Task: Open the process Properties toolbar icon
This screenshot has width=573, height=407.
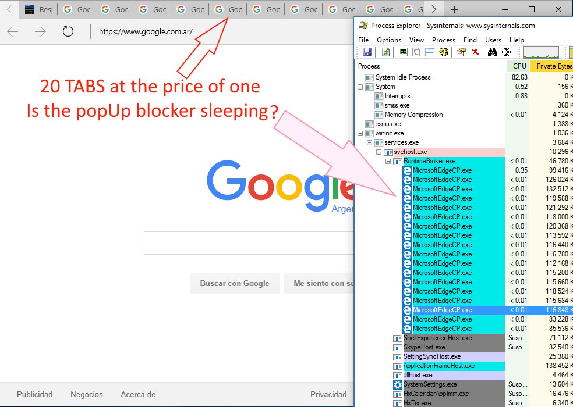Action: click(461, 52)
